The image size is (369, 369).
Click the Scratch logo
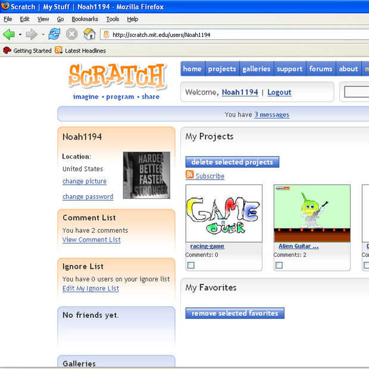117,77
